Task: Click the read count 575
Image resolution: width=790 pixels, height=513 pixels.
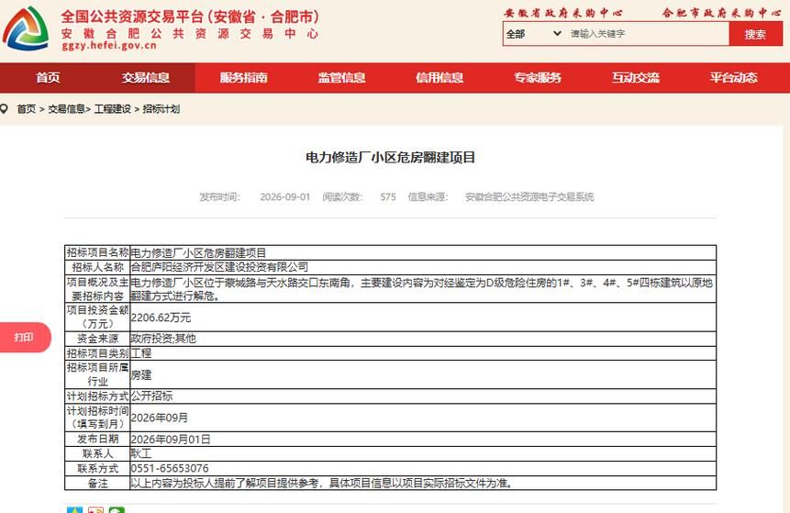Action: pos(388,197)
